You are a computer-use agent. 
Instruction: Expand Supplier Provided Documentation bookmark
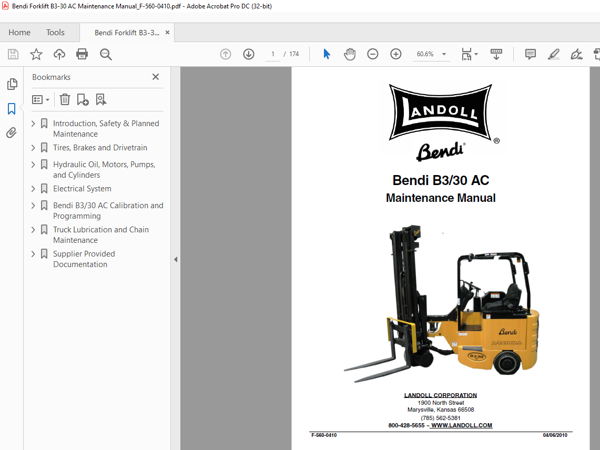pos(33,254)
